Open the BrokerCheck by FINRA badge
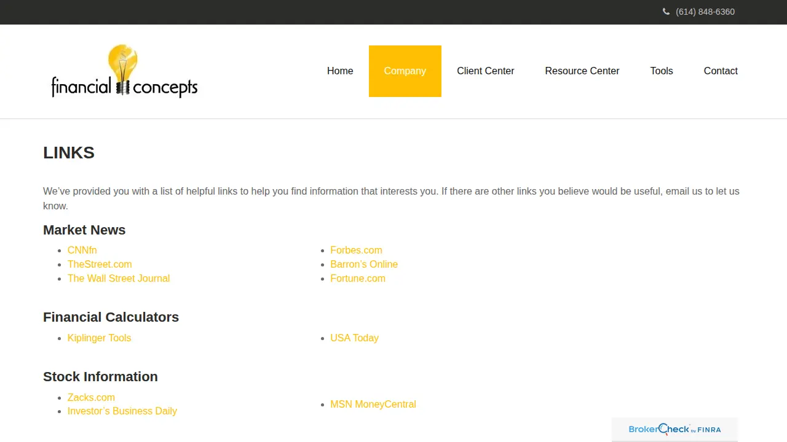The width and height of the screenshot is (787, 442). point(674,429)
